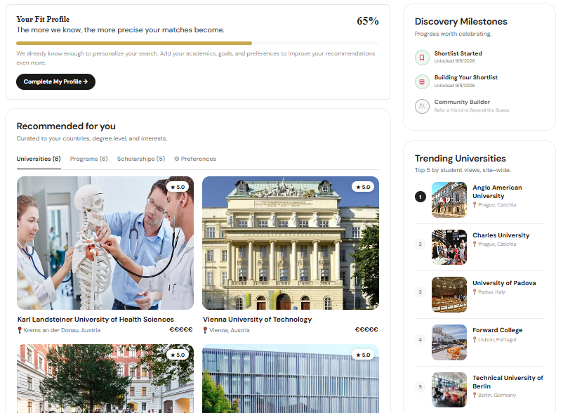Click the location pin beside Krems an der Donau
Viewport: 563px width, 413px height.
pos(20,330)
